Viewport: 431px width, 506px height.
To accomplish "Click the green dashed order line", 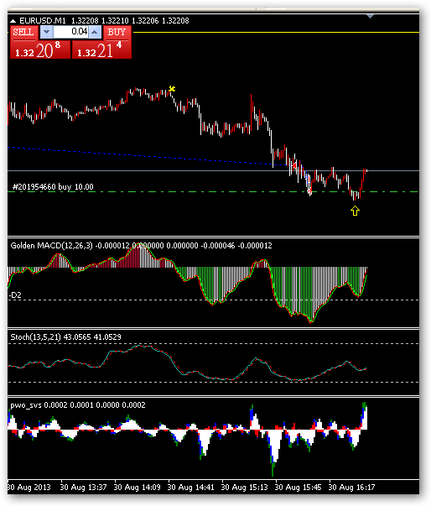I will 213,192.
